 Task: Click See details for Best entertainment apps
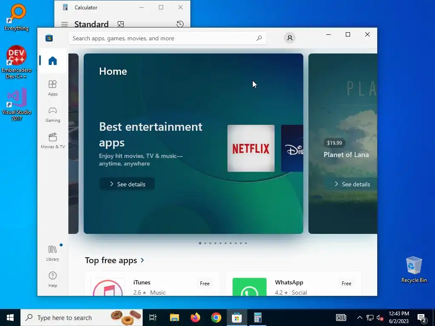(127, 184)
